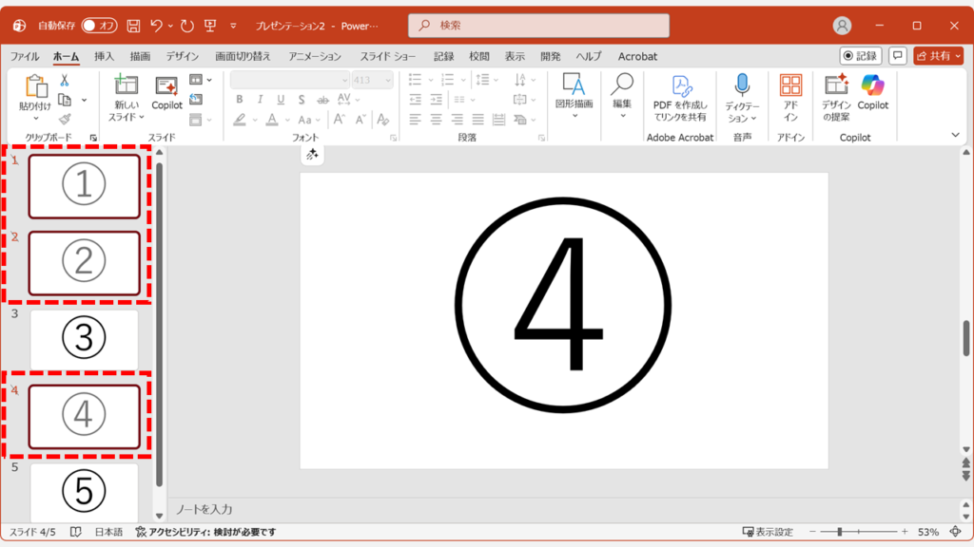974x547 pixels.
Task: Click the Cut scissors icon
Action: tap(65, 81)
